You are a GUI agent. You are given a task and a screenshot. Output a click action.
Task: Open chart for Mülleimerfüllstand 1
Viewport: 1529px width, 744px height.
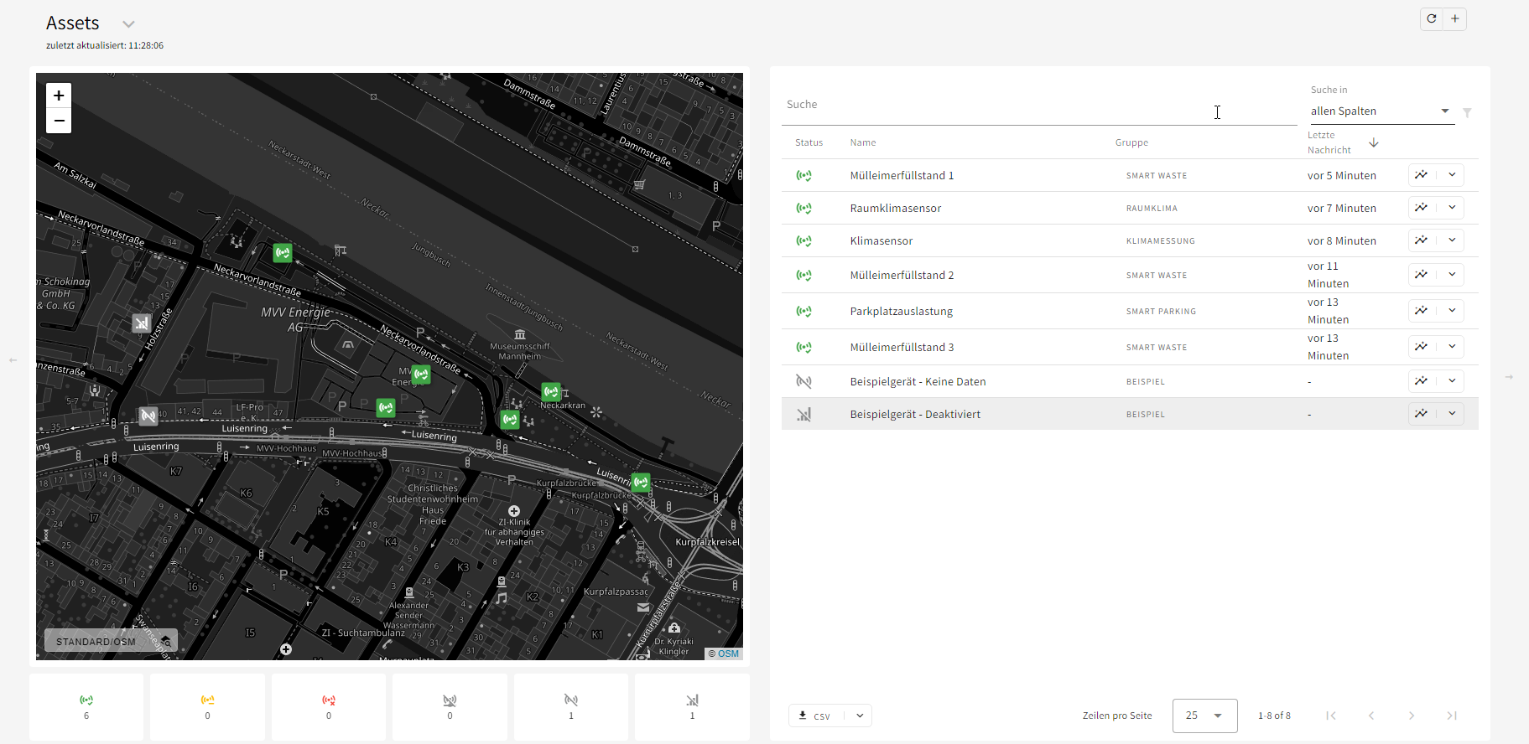coord(1422,175)
